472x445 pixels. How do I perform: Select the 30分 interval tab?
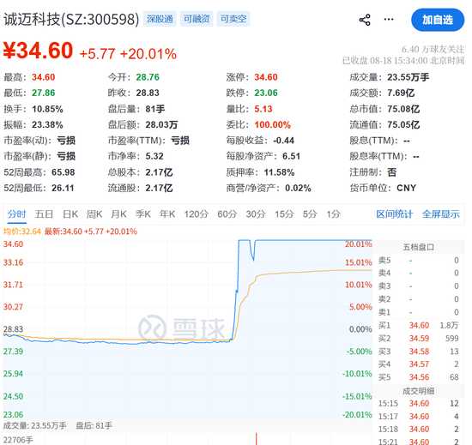(x=256, y=214)
